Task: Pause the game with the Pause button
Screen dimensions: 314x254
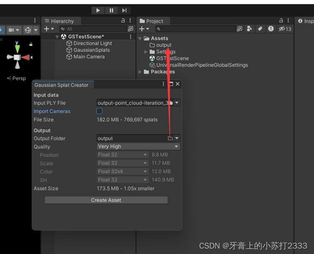Action: tap(111, 10)
